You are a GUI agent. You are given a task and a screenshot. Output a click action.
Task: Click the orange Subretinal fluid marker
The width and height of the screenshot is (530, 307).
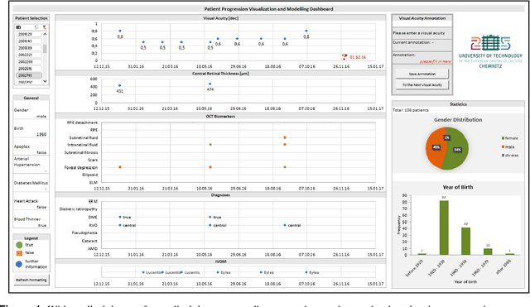tap(285, 138)
